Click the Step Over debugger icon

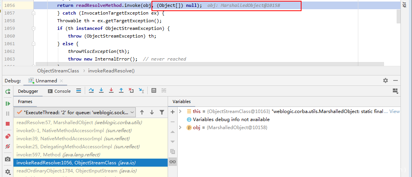point(91,91)
